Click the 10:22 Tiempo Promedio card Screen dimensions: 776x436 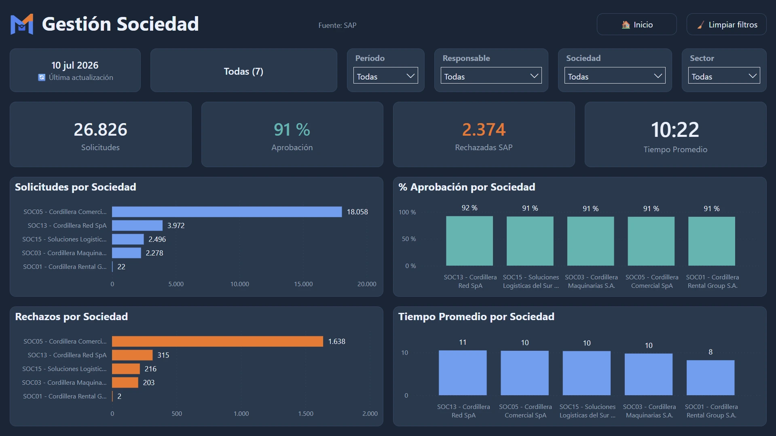(675, 134)
